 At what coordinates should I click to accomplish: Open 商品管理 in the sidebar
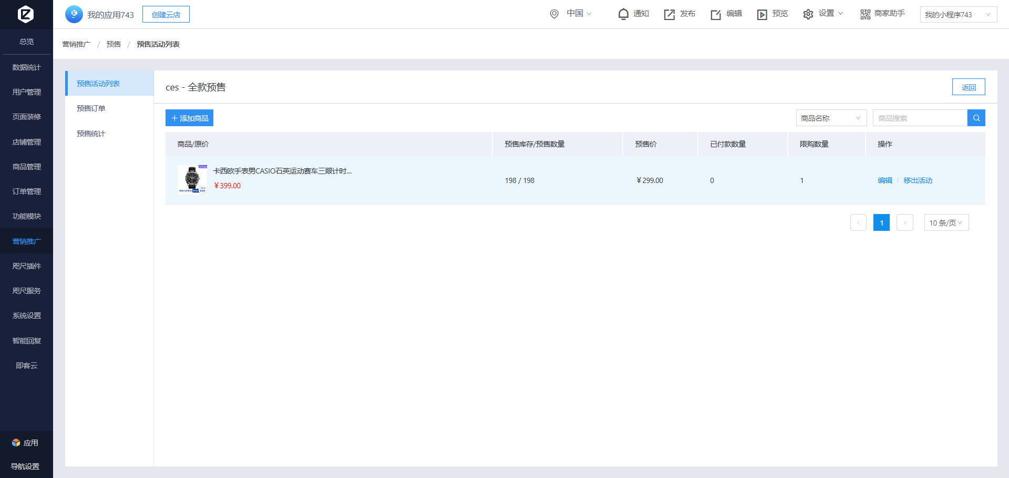(x=26, y=167)
